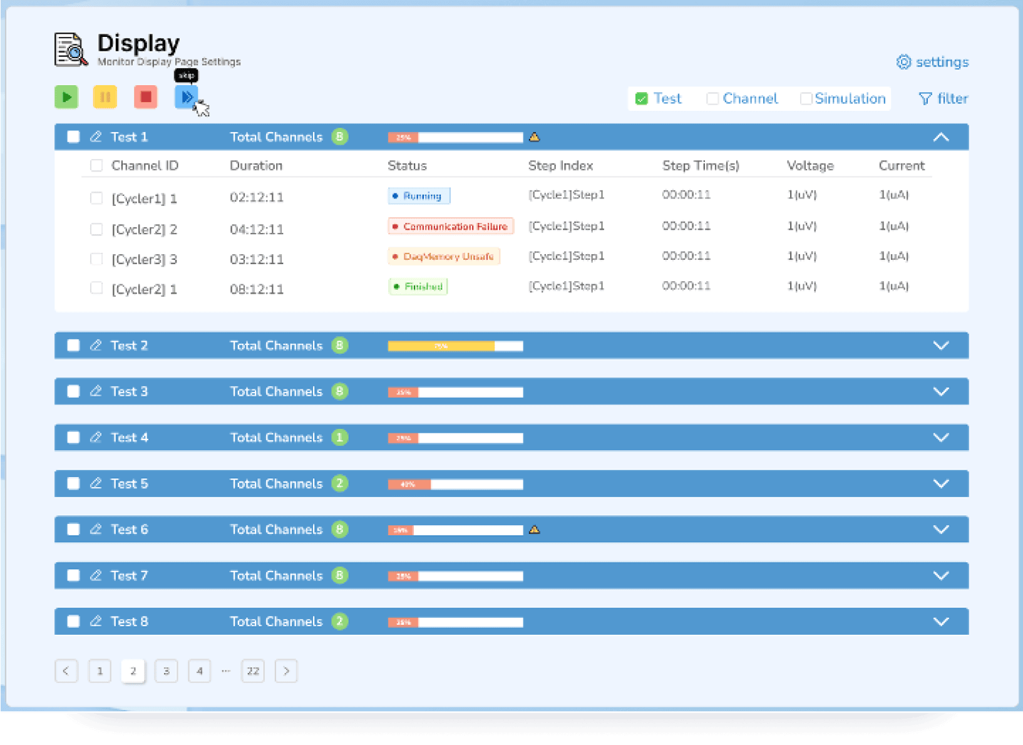Click the Voltage column header
Viewport: 1023px width, 745px height.
810,165
